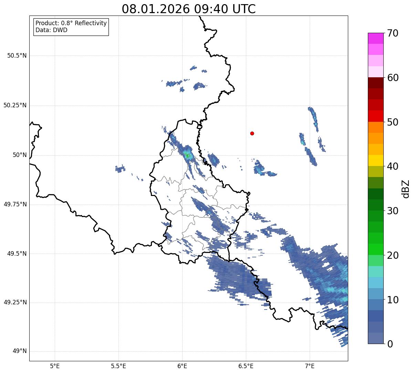Image resolution: width=414 pixels, height=373 pixels.
Task: Click the 49.75°N latitude label
Action: [x=15, y=204]
